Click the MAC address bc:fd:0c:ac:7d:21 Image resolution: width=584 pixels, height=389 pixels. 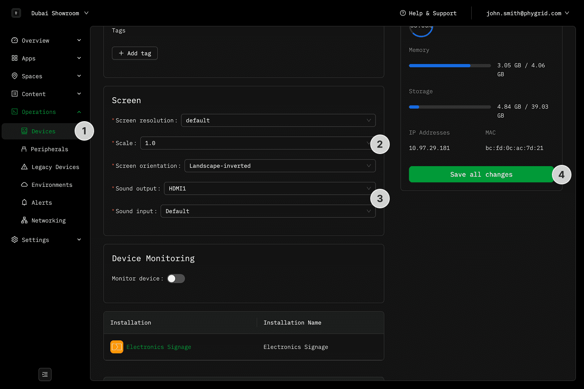tap(514, 148)
